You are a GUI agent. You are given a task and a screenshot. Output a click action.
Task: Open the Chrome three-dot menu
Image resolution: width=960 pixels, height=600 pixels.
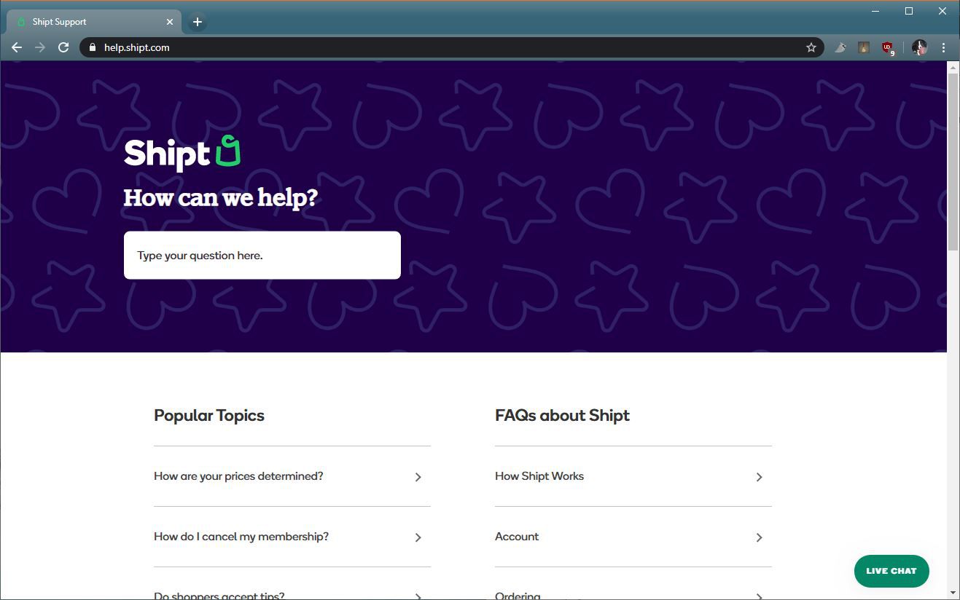click(x=943, y=47)
